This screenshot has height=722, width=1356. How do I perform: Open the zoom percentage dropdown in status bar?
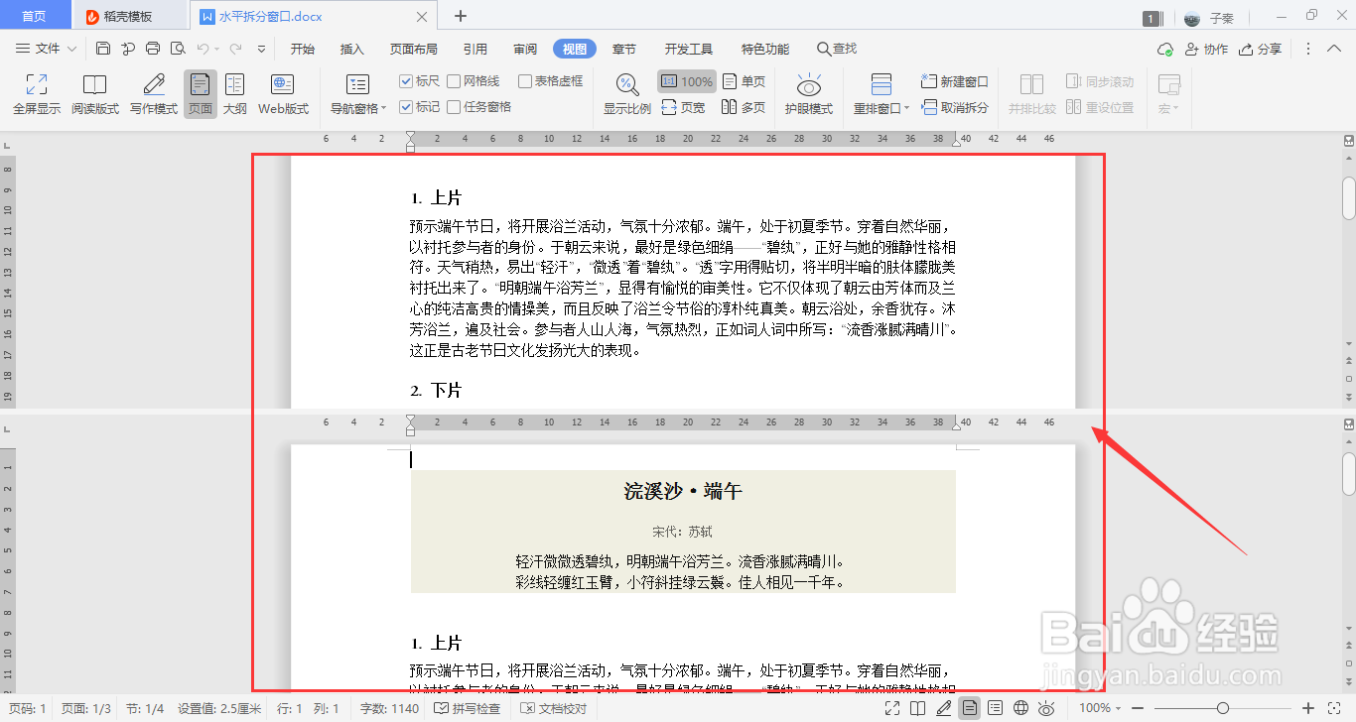(x=1097, y=708)
